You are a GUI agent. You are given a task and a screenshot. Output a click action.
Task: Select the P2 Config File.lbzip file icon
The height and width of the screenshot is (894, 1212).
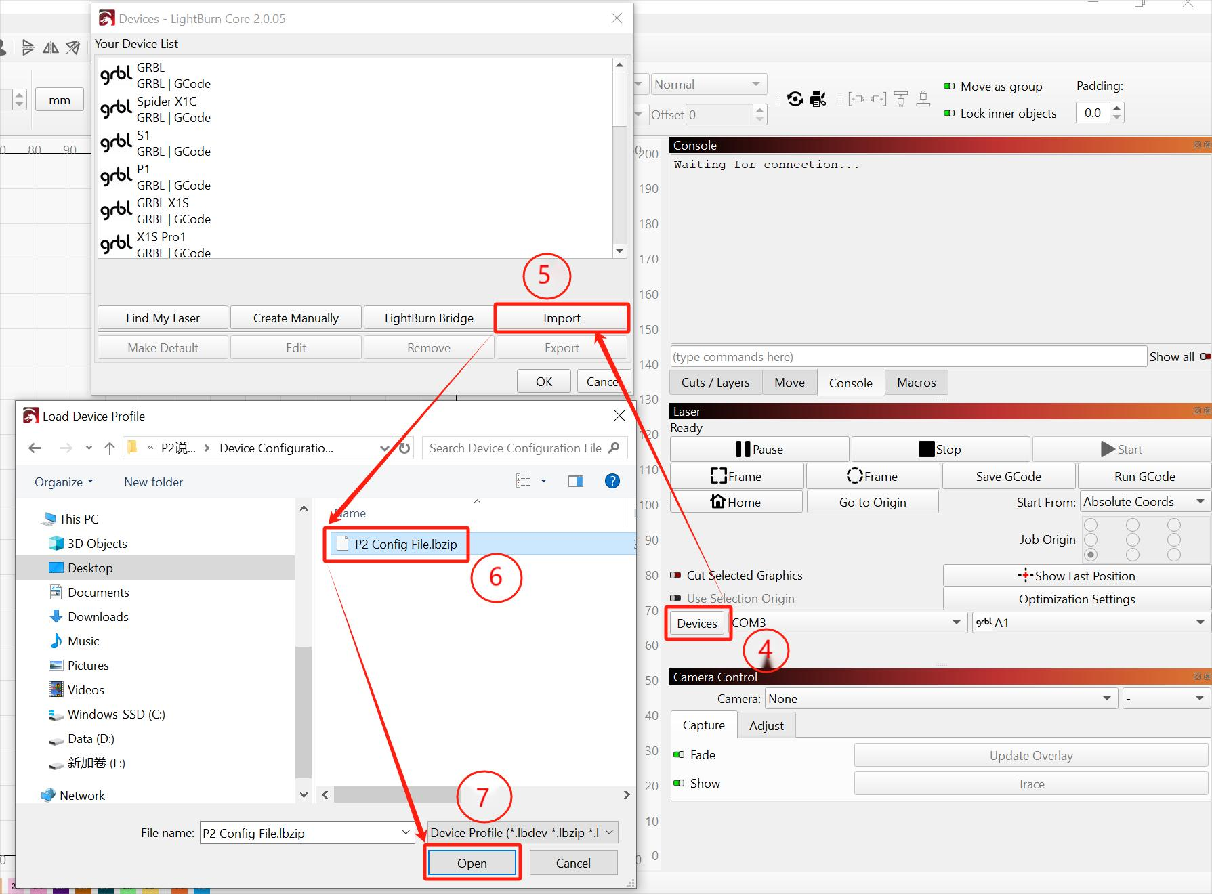click(x=343, y=544)
